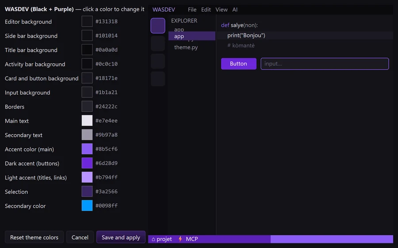
Task: Cancel the theme changes
Action: pos(80,237)
